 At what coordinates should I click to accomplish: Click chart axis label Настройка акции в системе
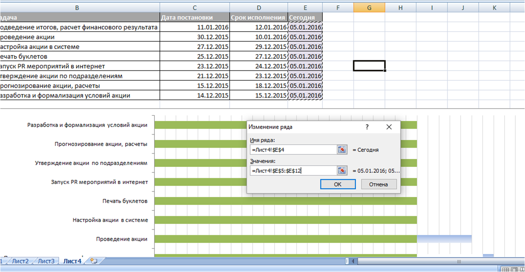(110, 220)
